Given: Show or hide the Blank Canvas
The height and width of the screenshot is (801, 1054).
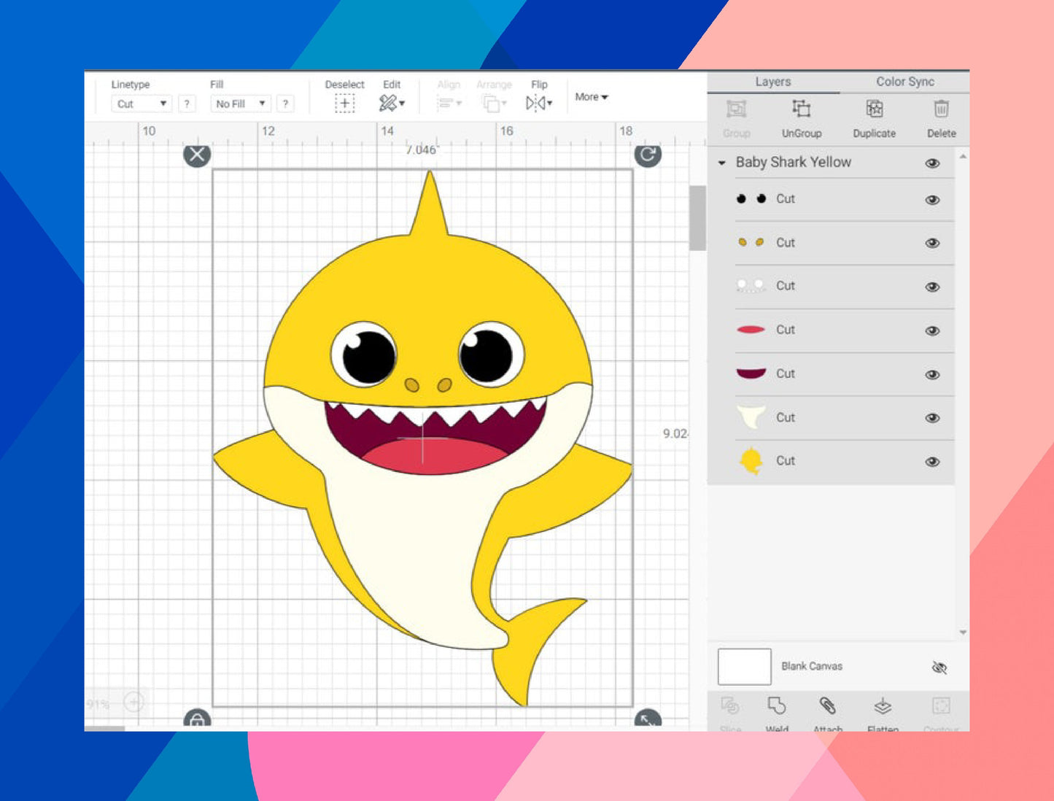Looking at the screenshot, I should coord(939,667).
